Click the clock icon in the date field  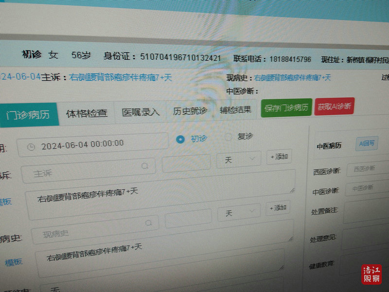31,146
